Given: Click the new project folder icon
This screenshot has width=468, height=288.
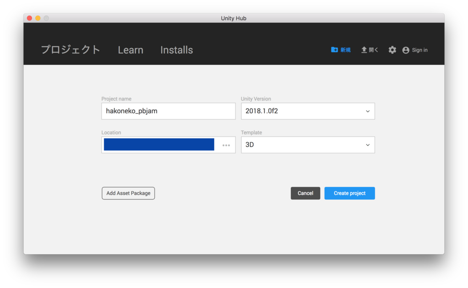Looking at the screenshot, I should pyautogui.click(x=334, y=50).
